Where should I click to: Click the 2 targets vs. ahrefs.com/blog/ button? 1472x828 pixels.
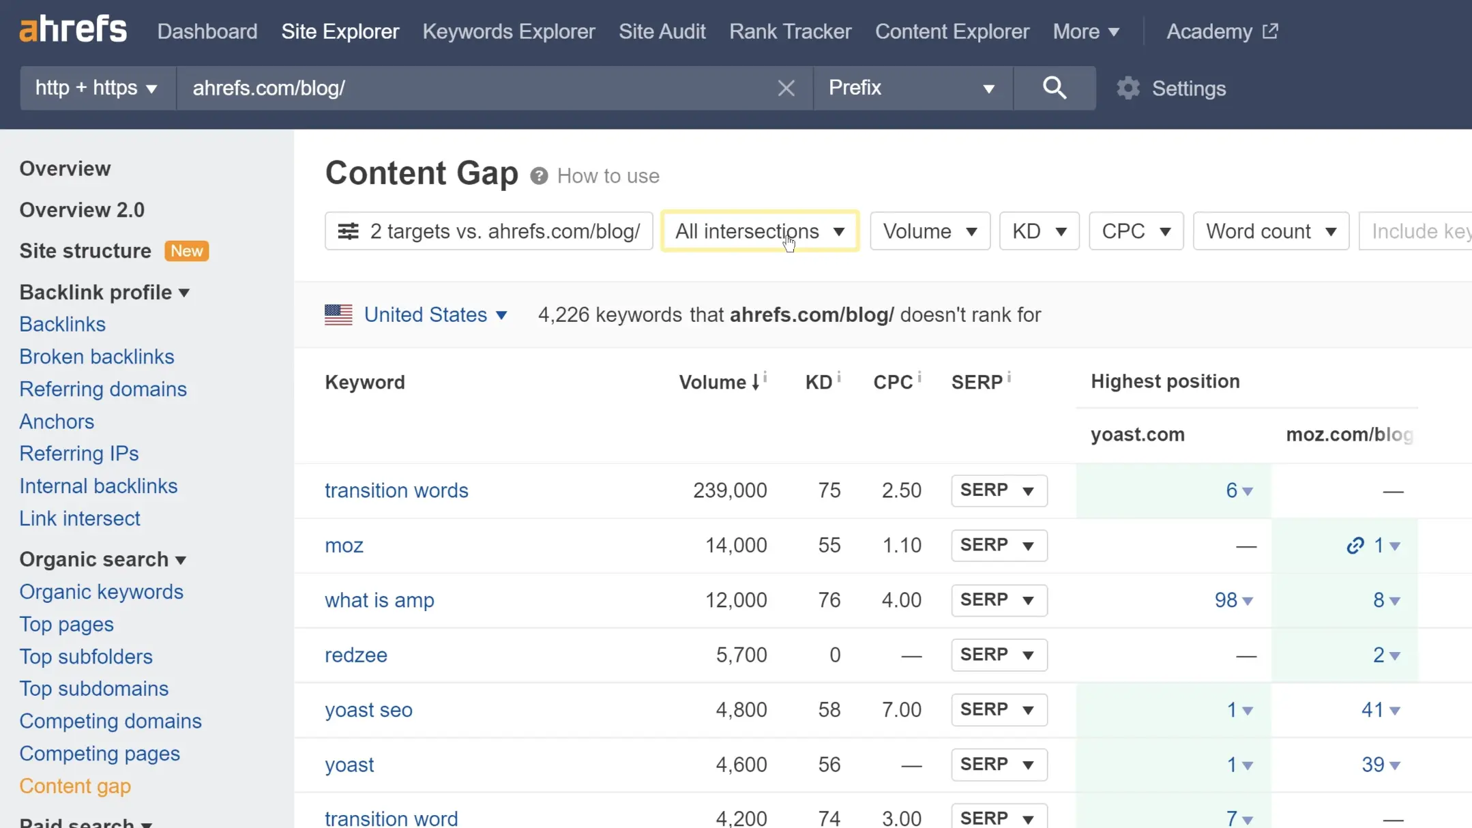click(488, 231)
